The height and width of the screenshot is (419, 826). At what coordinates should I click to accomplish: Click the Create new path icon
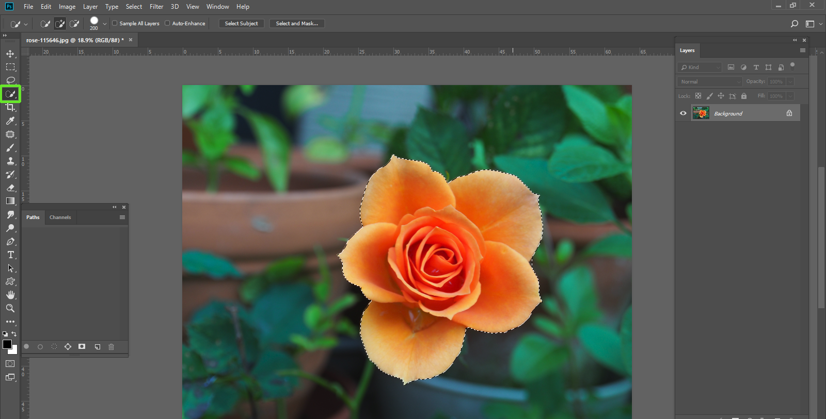(98, 347)
